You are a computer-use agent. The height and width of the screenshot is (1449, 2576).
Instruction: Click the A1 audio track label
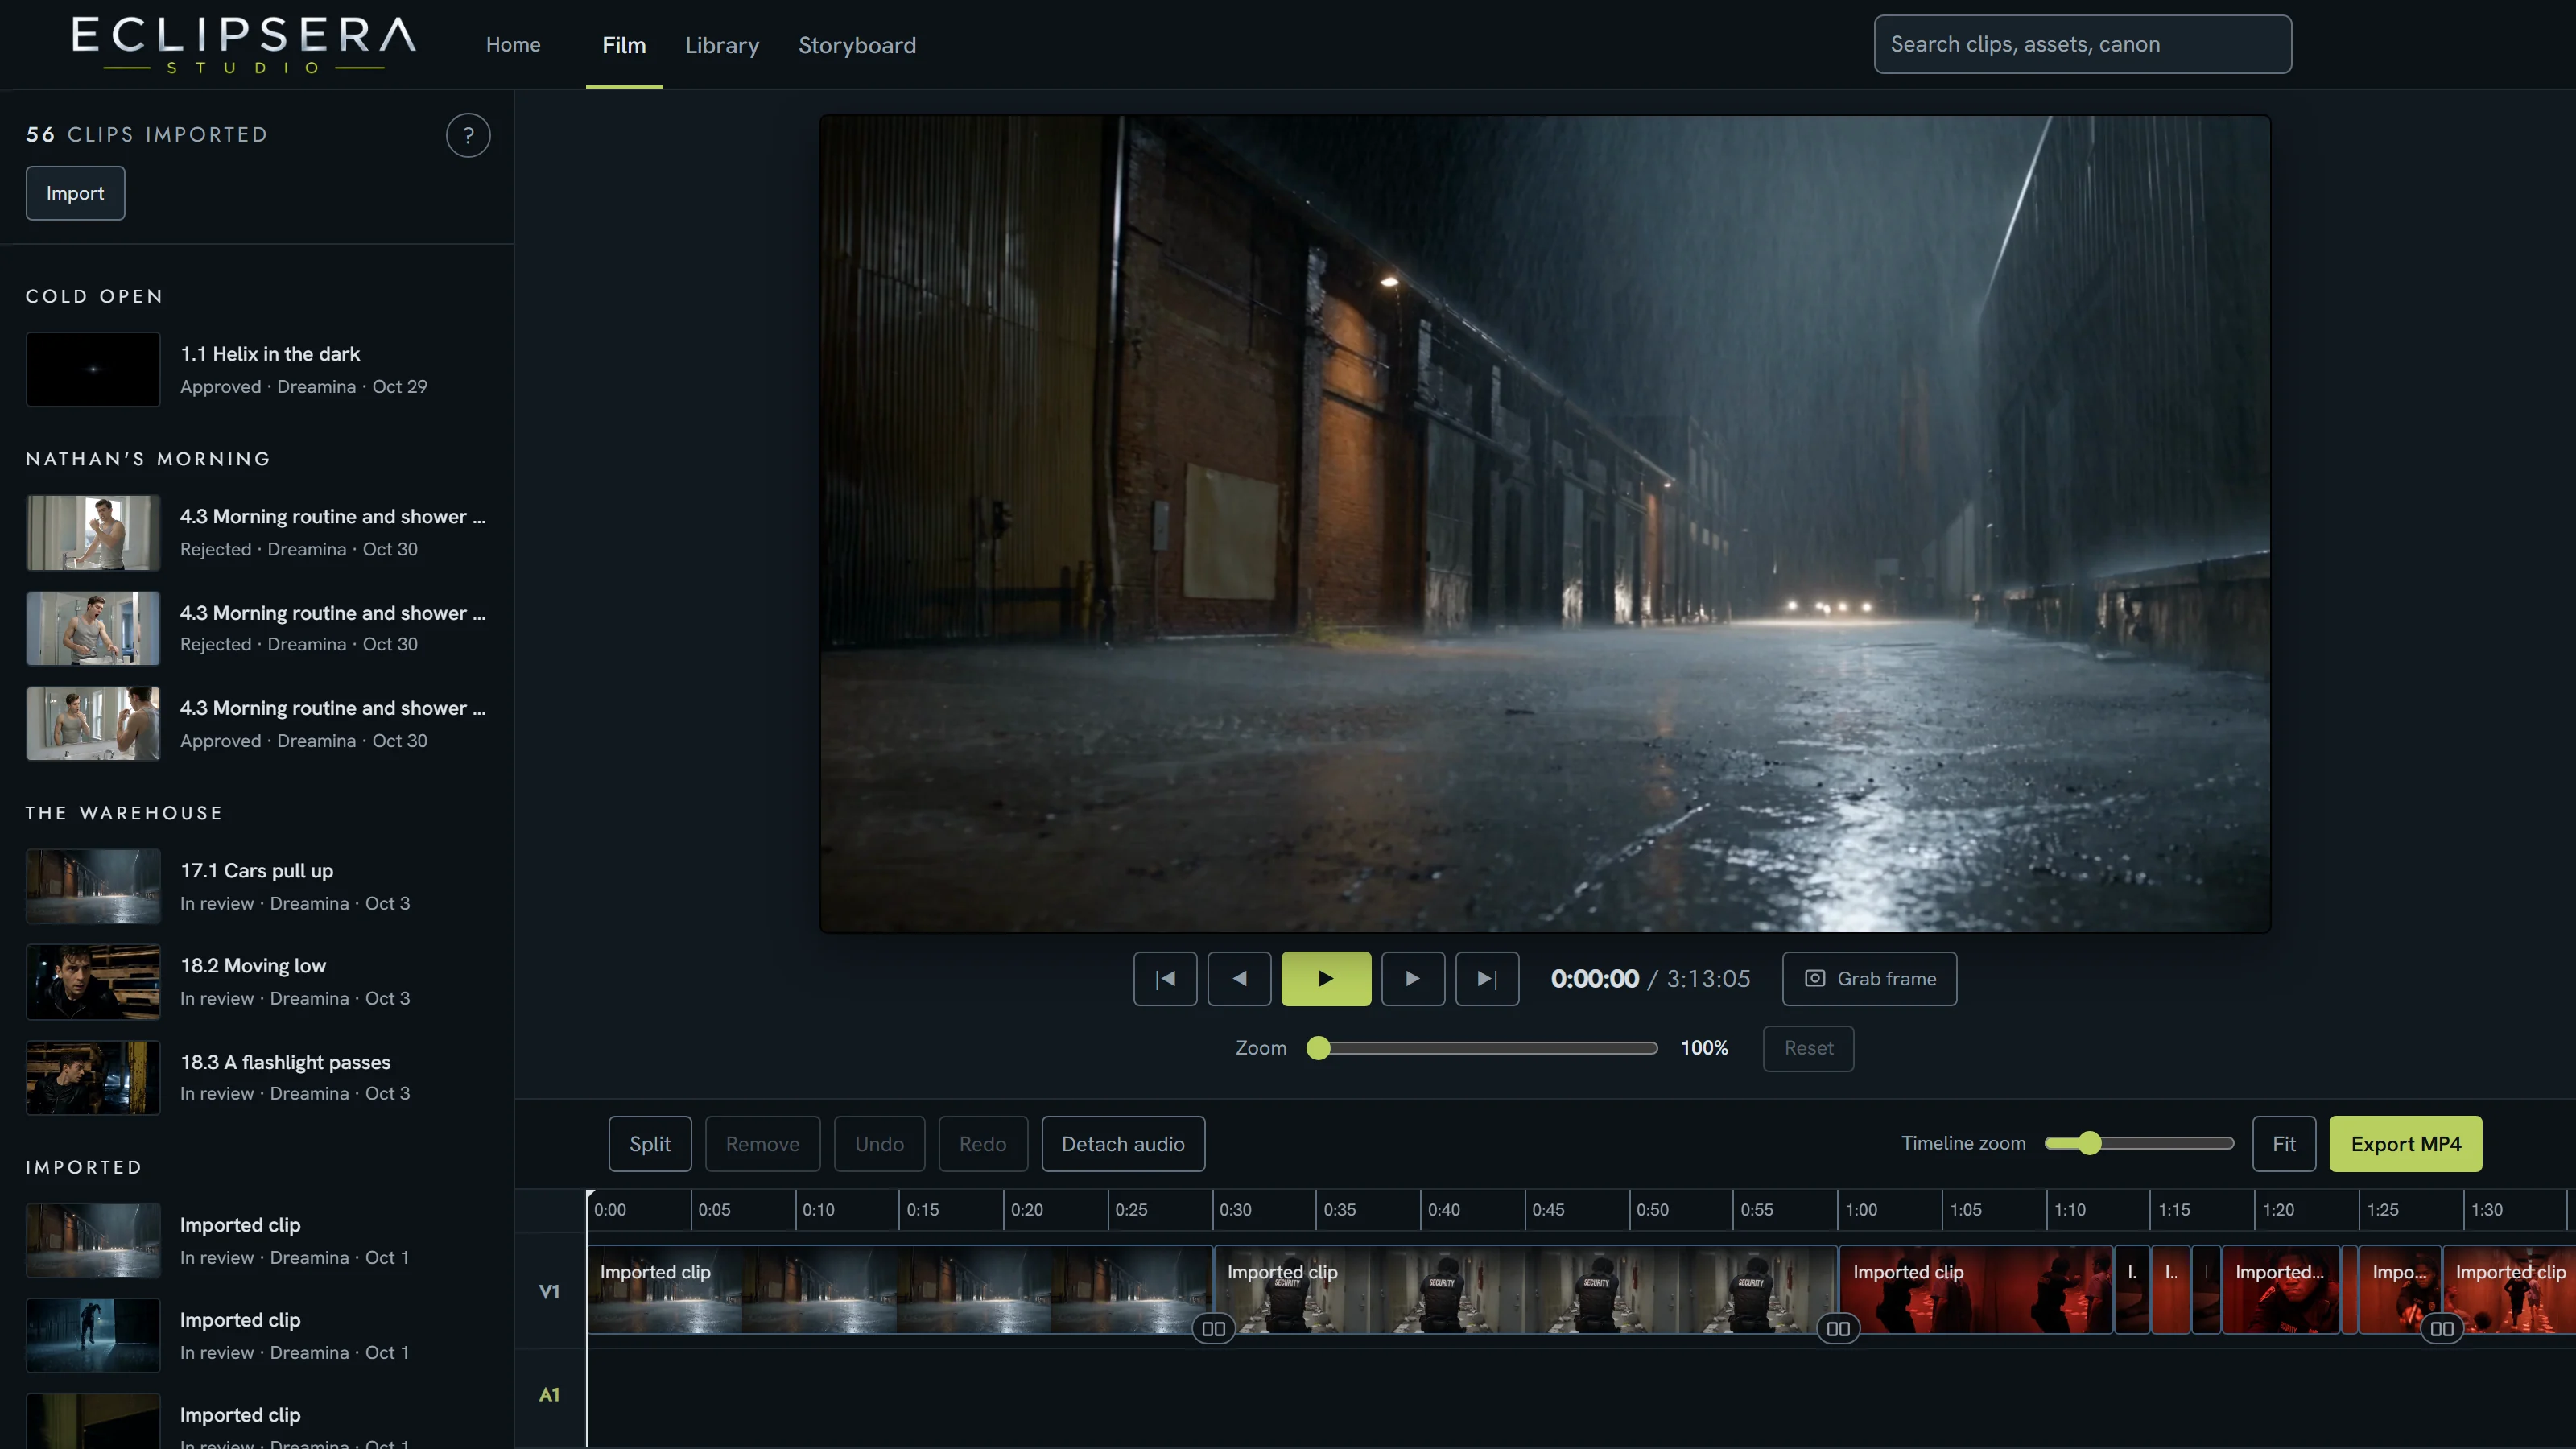coord(549,1394)
